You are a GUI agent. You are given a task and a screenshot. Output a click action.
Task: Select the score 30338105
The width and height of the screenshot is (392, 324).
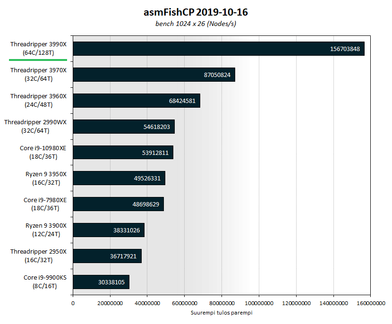coord(111,282)
